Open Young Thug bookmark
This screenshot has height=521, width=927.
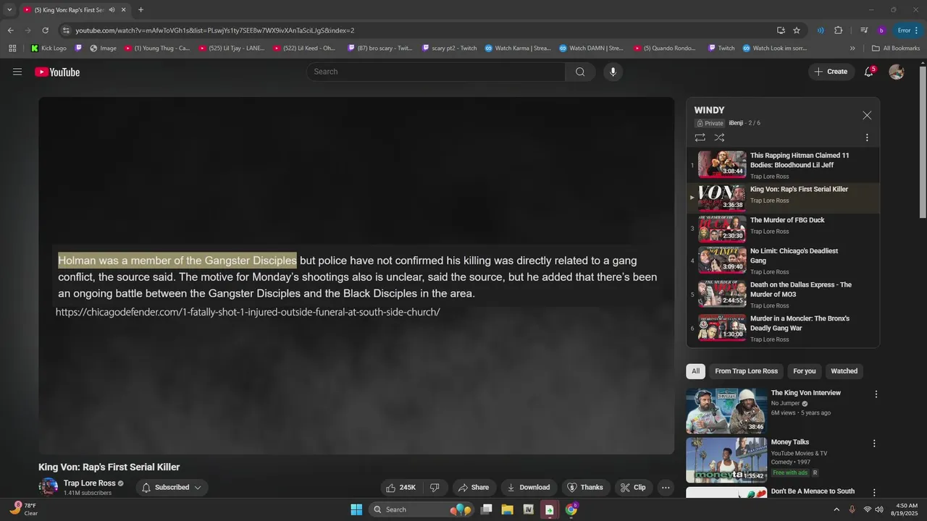156,48
